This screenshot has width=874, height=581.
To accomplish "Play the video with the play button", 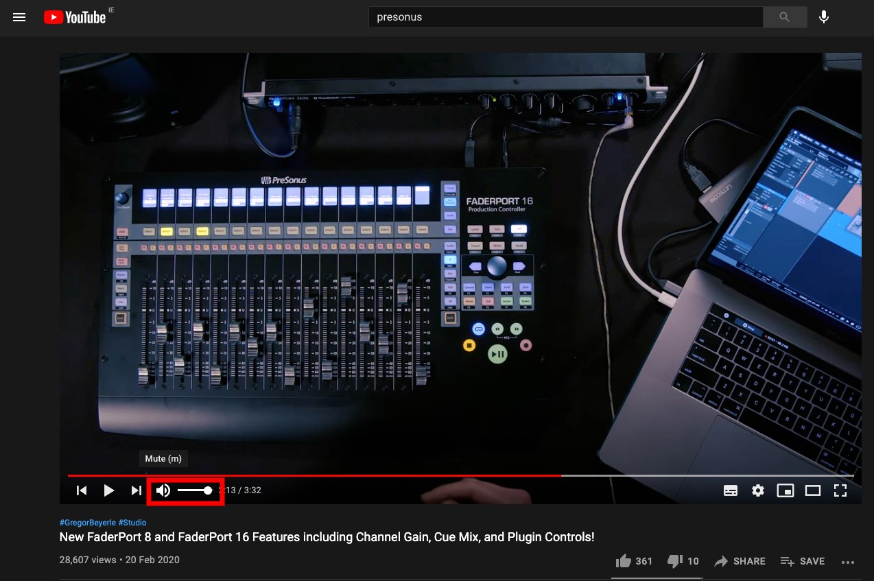I will pos(108,490).
